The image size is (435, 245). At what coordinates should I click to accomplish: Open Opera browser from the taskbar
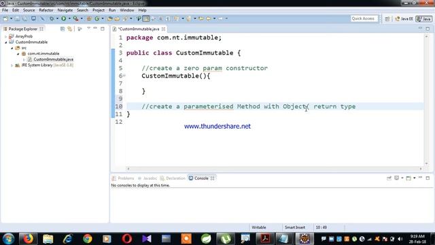127,239
